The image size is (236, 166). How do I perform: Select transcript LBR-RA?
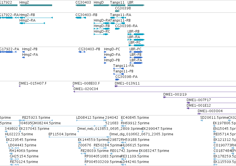point(134,37)
